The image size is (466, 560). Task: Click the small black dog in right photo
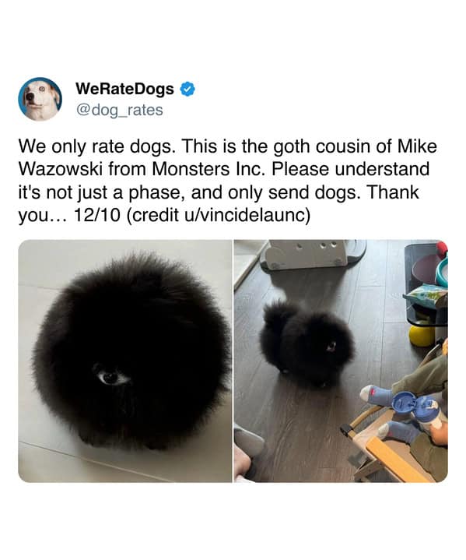[307, 344]
